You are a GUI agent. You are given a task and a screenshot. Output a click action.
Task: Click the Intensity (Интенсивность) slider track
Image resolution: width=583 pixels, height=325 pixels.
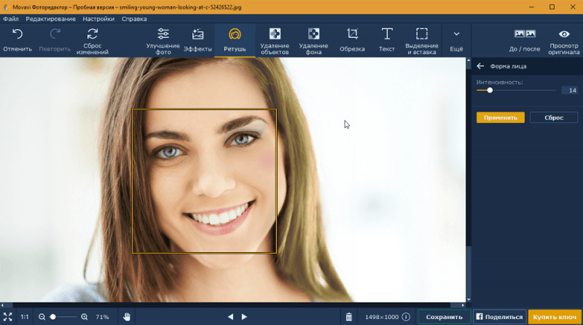pyautogui.click(x=525, y=90)
